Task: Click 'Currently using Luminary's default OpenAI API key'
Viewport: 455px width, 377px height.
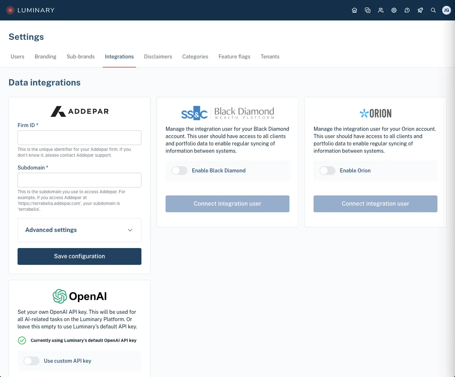Action: point(83,340)
